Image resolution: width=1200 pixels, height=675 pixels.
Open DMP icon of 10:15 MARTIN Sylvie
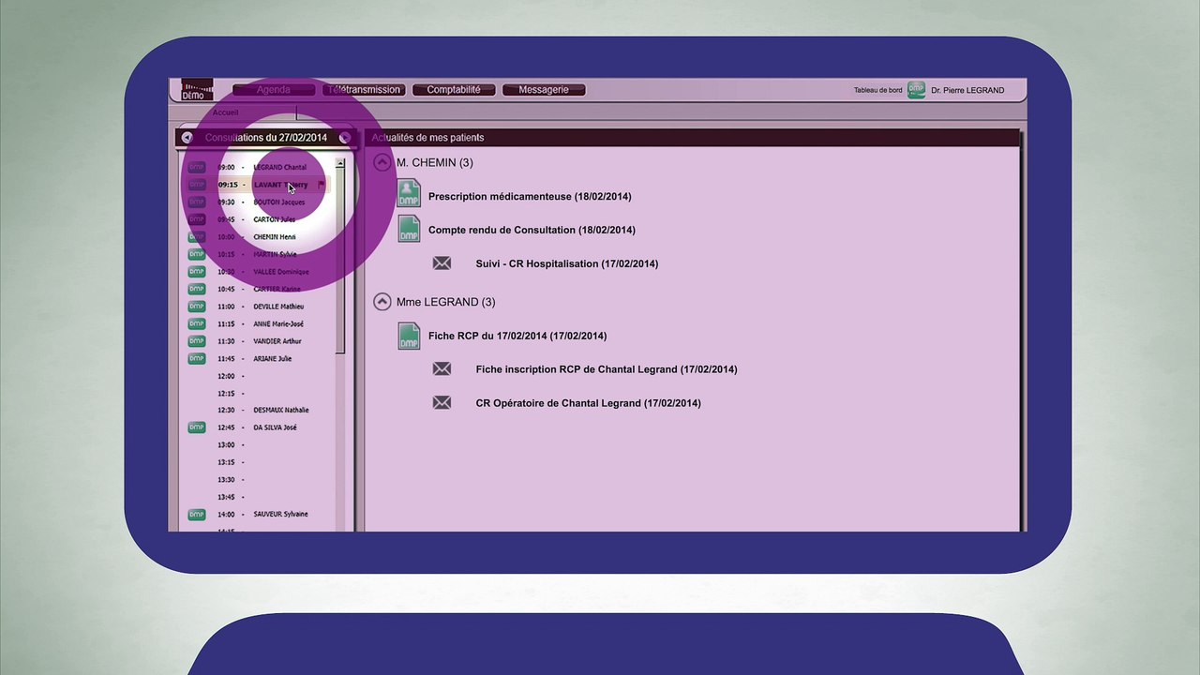click(x=196, y=254)
